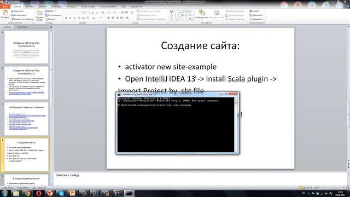The image size is (350, 197).
Task: Switch to the Insert (Вставка) ribbon tab
Action: click(30, 7)
